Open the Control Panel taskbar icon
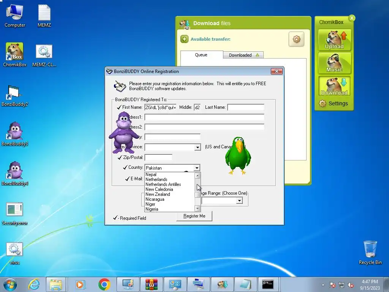Viewport: 389px width, 292px height. point(175,284)
